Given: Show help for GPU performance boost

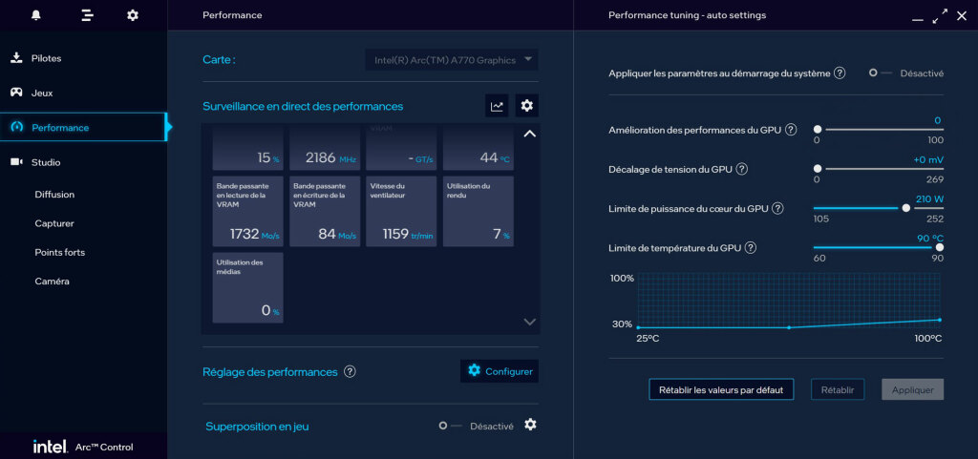Looking at the screenshot, I should pos(791,130).
